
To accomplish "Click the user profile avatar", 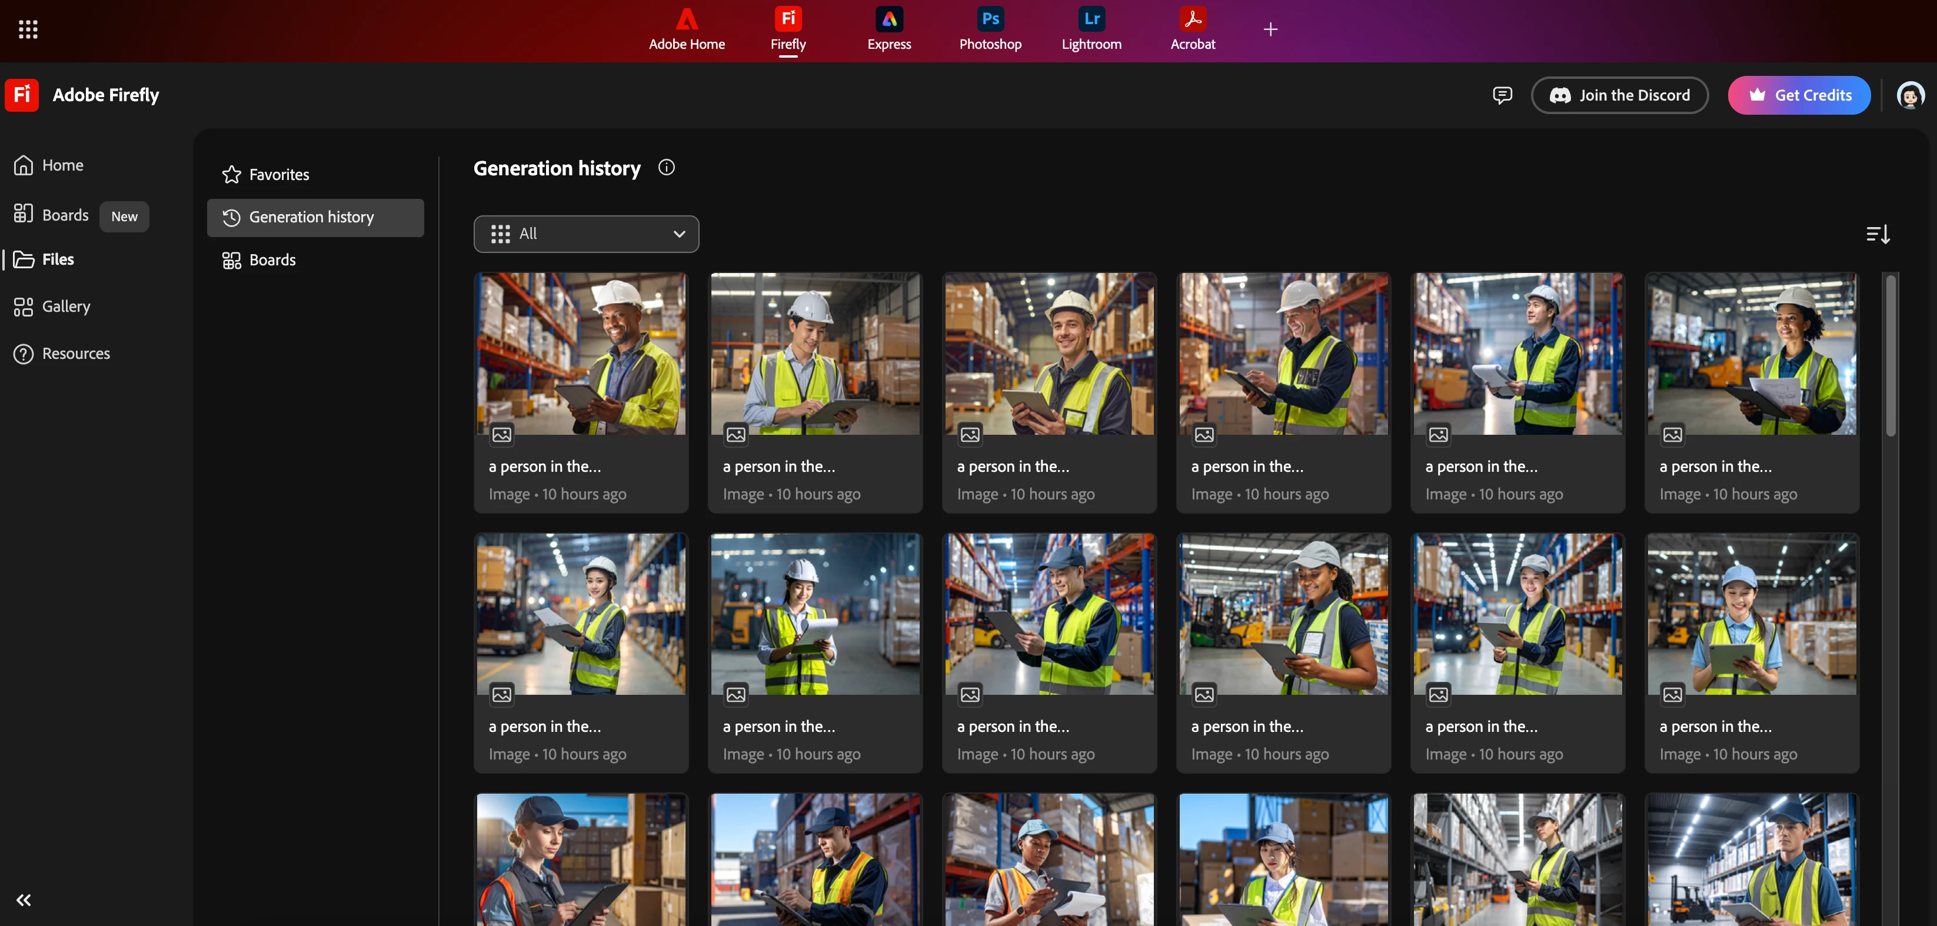I will [x=1909, y=95].
